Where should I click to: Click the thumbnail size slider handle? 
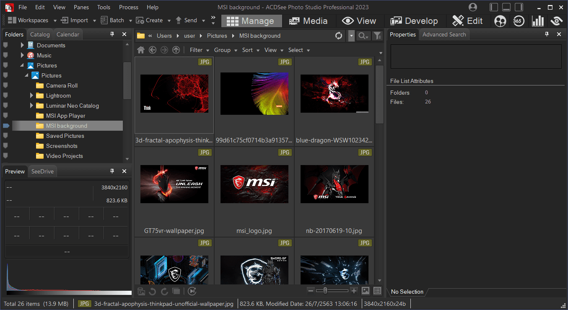pos(324,291)
